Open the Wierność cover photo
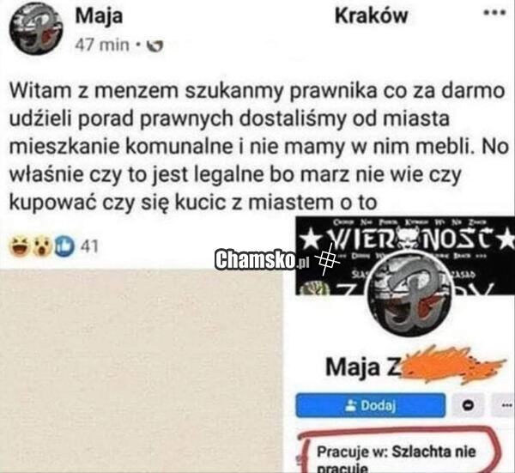515x473 pixels. point(405,256)
